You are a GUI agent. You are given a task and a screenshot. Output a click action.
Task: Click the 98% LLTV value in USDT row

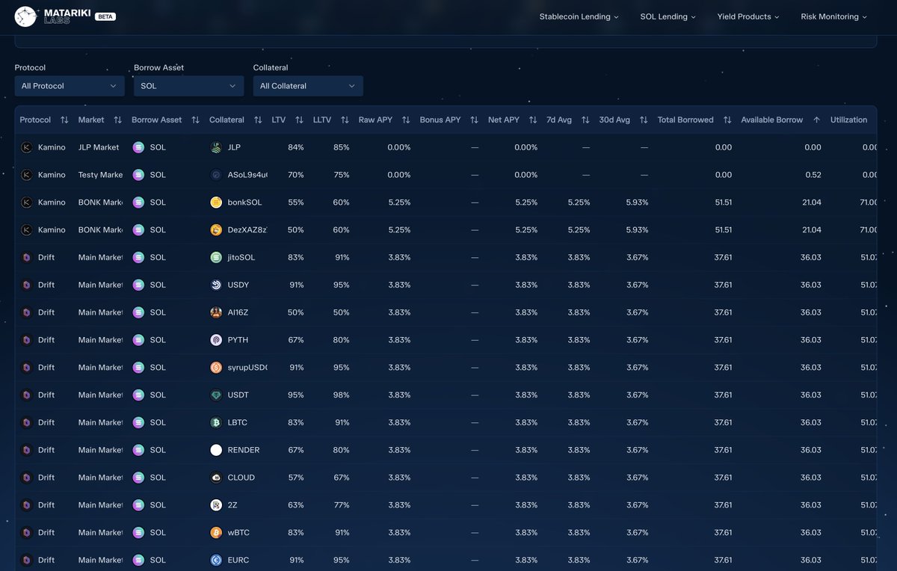coord(342,395)
